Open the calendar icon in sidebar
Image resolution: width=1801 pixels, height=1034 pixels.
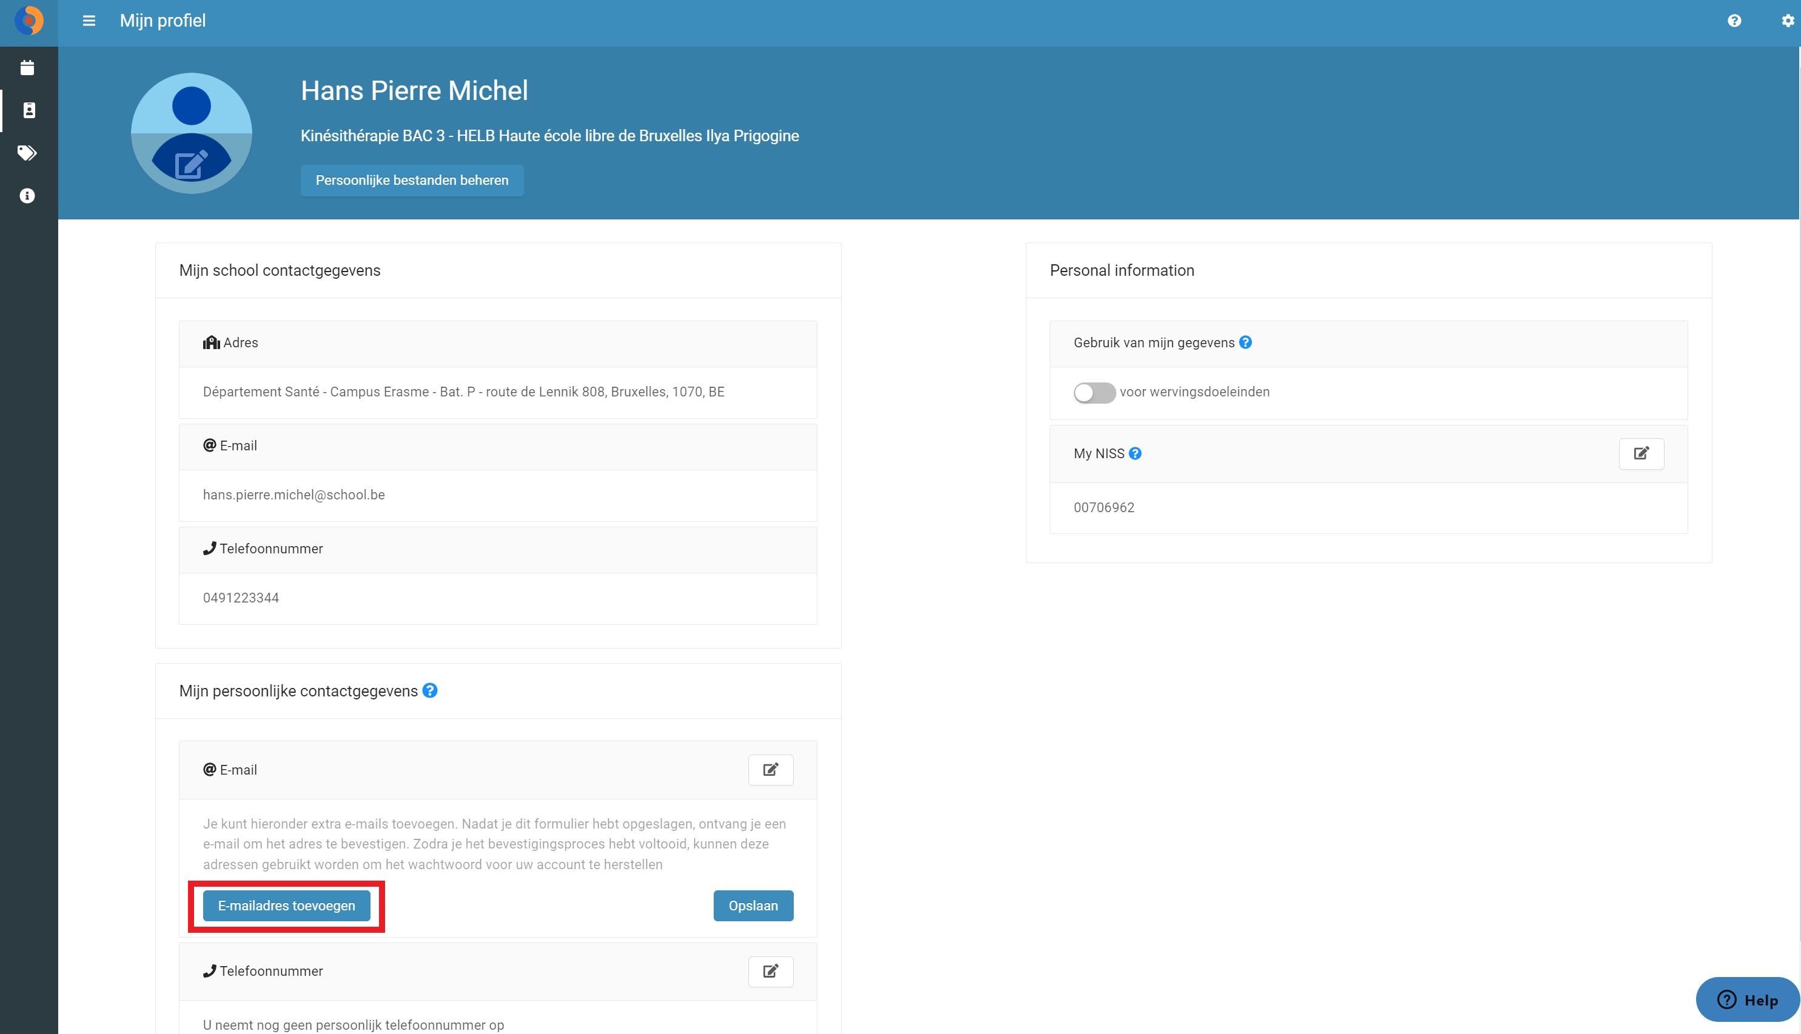28,67
